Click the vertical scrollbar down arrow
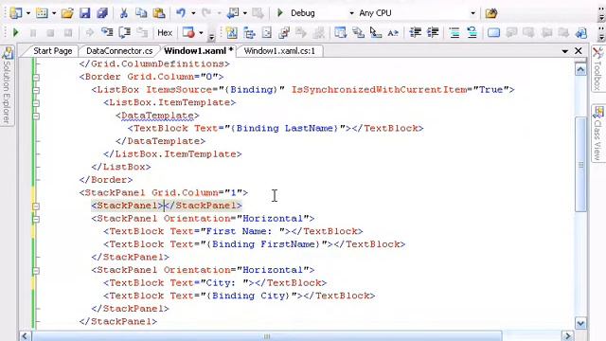The width and height of the screenshot is (606, 341). tap(580, 323)
